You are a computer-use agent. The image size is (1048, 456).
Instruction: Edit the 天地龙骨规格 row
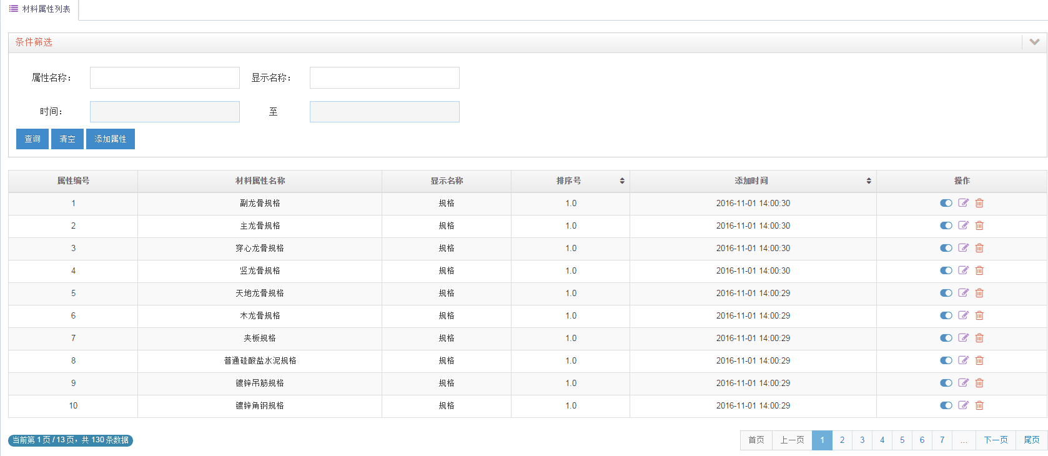963,293
